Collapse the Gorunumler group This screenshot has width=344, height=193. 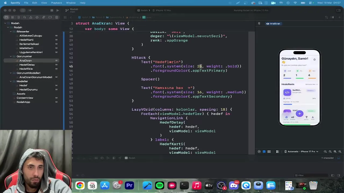(x=11, y=57)
